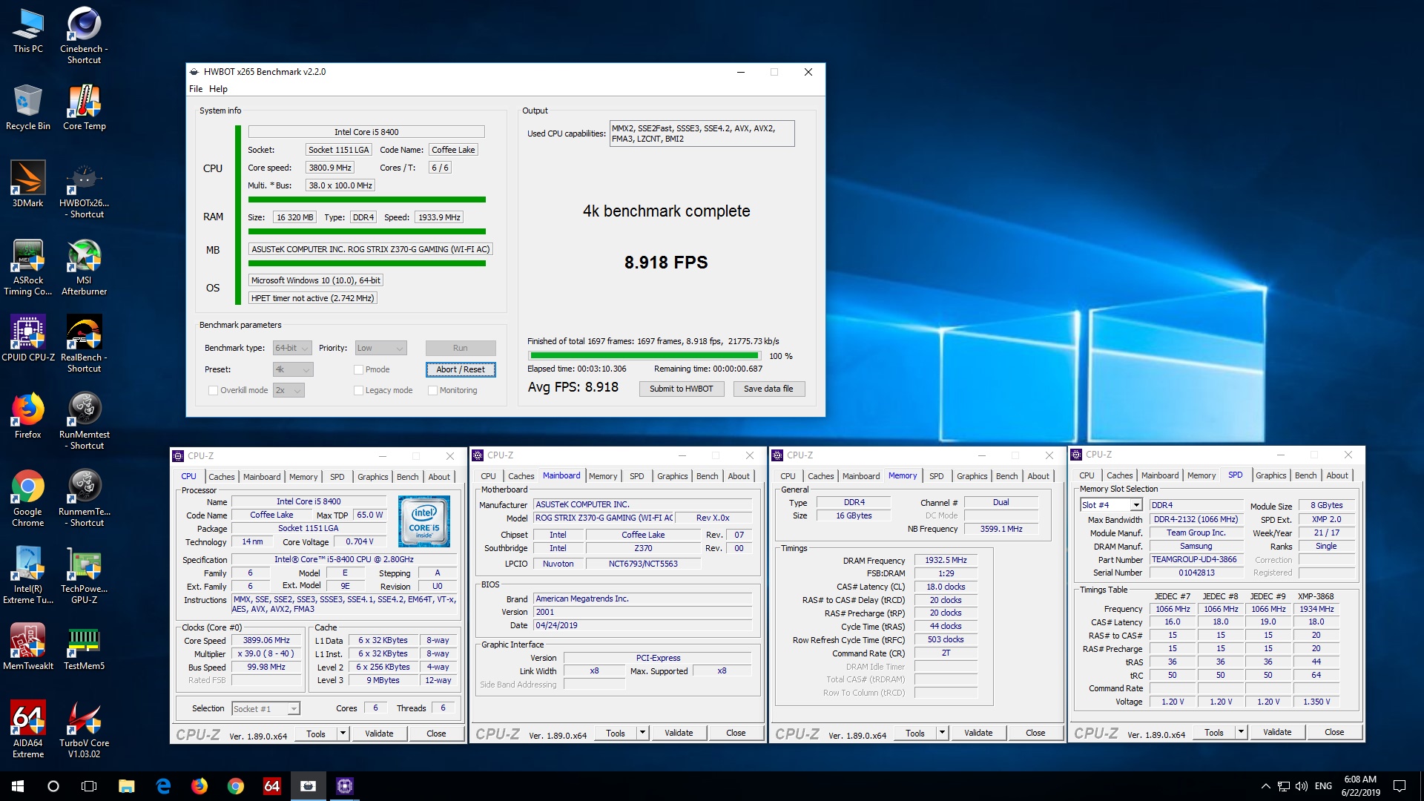Viewport: 1424px width, 801px height.
Task: Expand Benchmark type 64-bit dropdown
Action: (x=292, y=348)
